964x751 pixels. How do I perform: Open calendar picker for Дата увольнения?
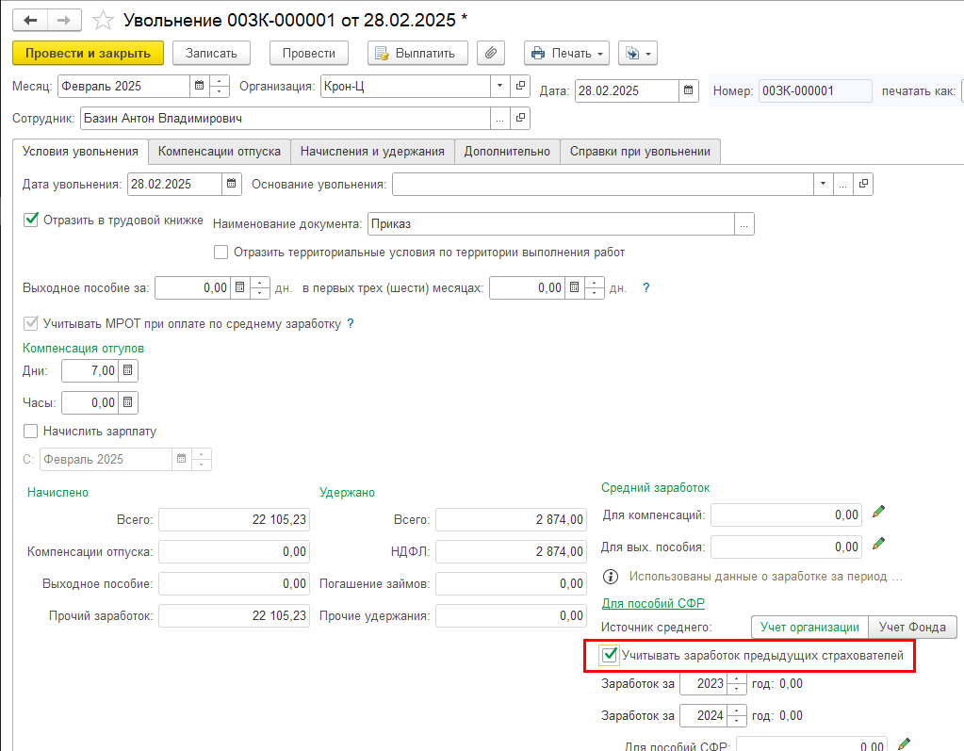pos(233,184)
